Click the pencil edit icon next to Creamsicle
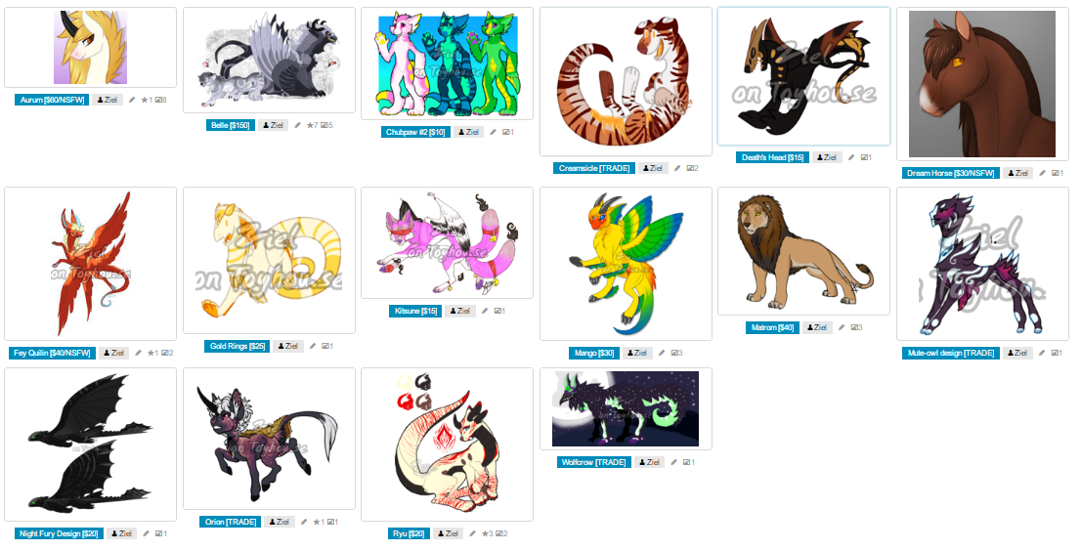Image resolution: width=1081 pixels, height=551 pixels. pos(677,168)
